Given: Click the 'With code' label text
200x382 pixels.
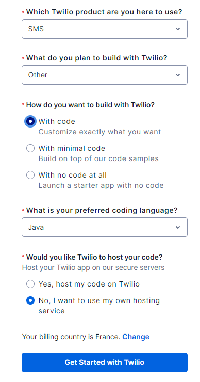Looking at the screenshot, I should pyautogui.click(x=57, y=121).
